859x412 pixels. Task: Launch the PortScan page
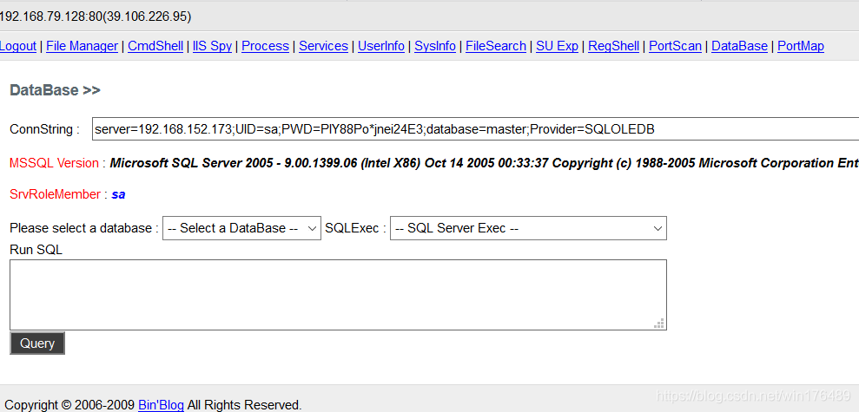[676, 46]
